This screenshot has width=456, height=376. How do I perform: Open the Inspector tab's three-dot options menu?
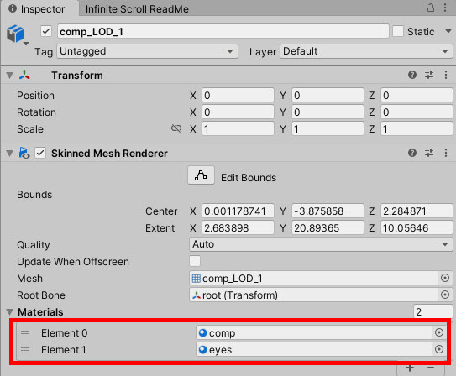pyautogui.click(x=445, y=8)
